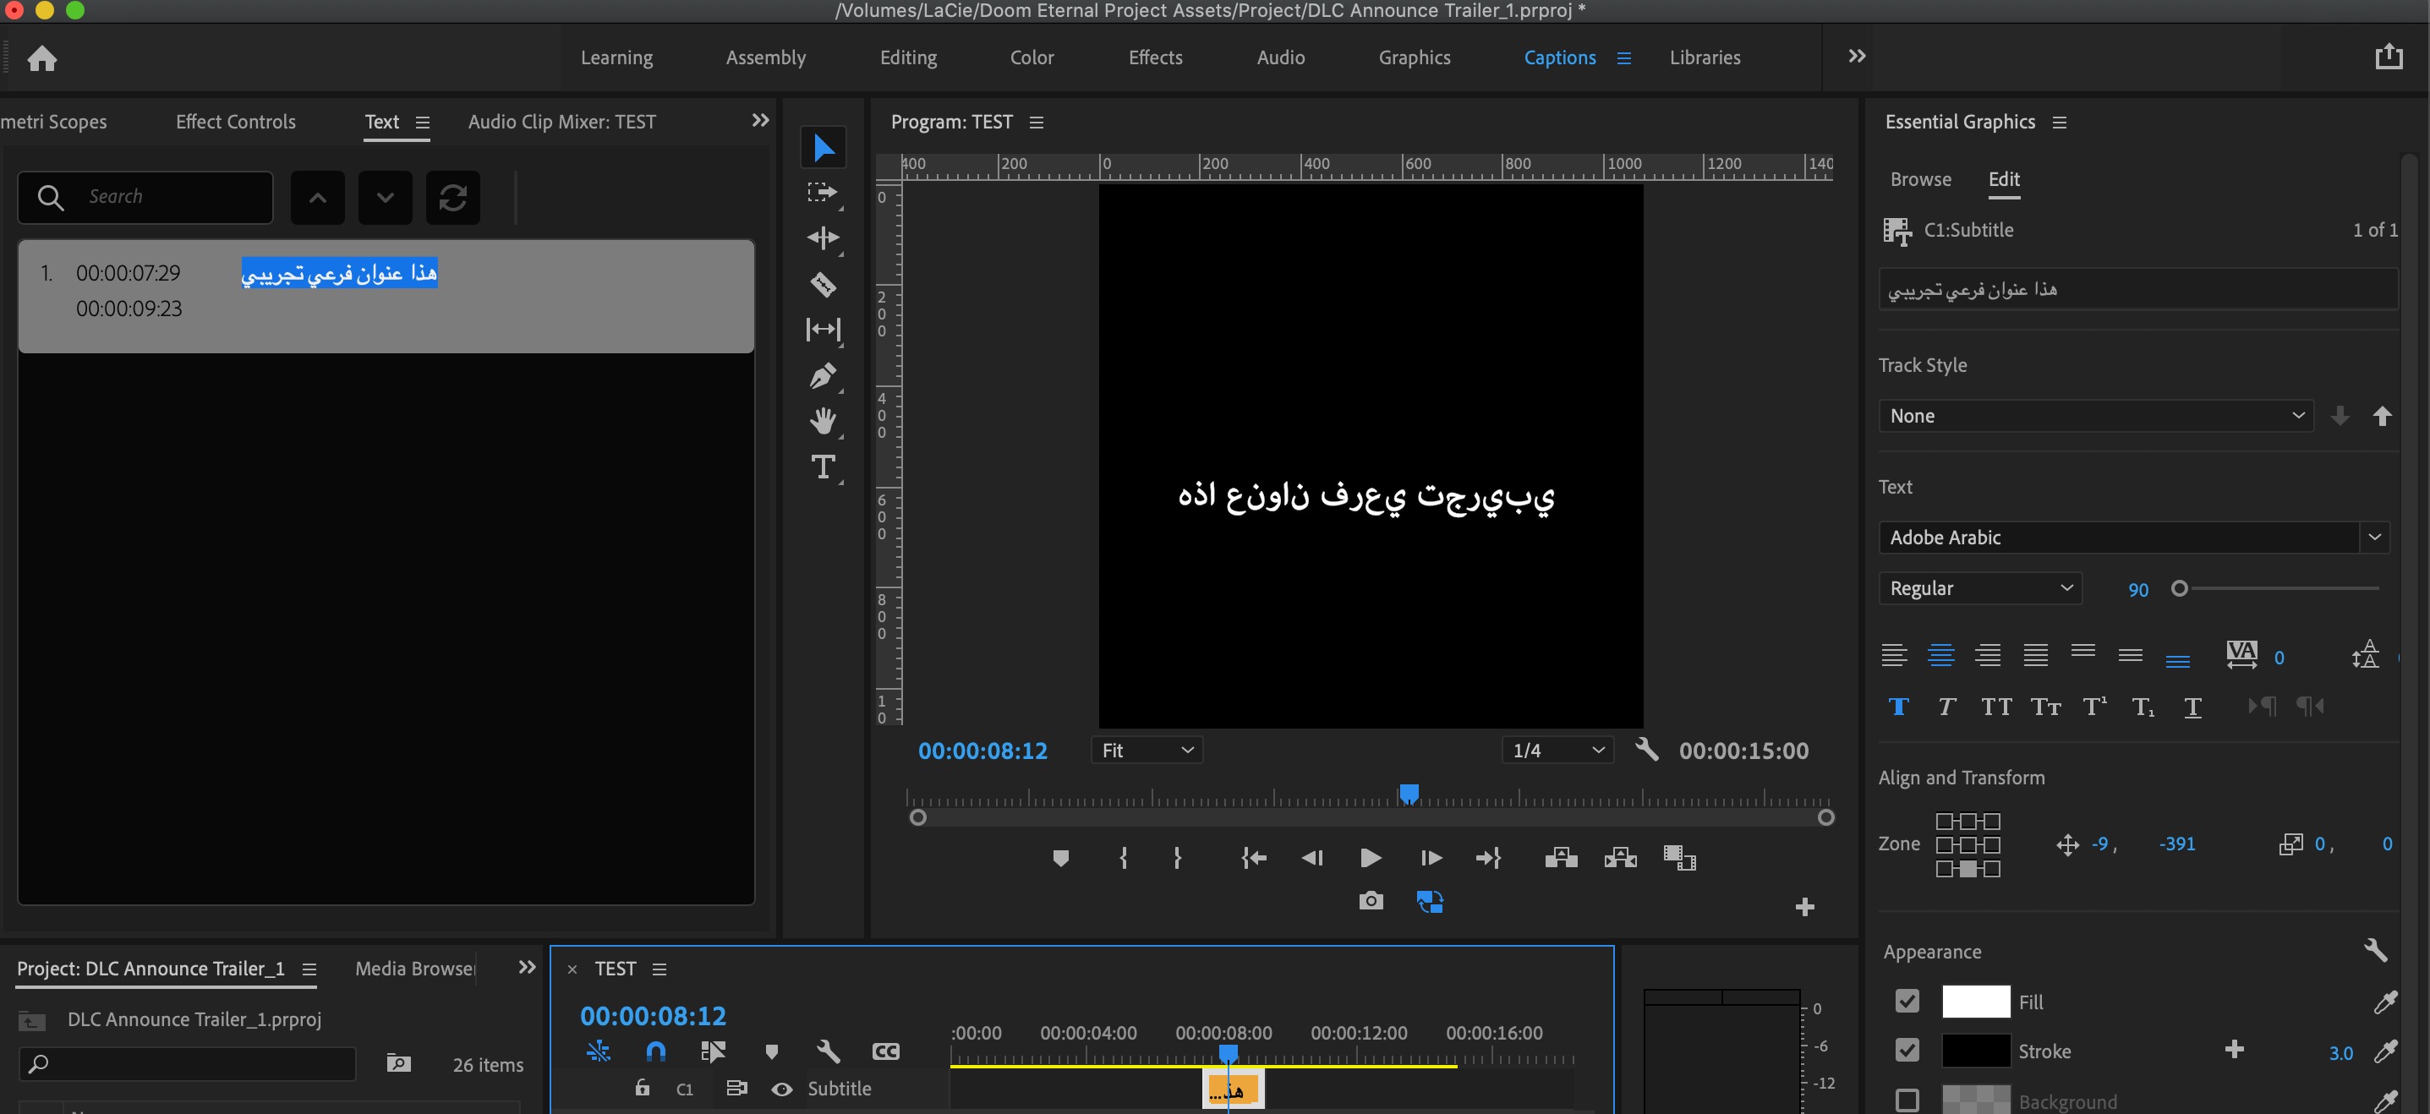The height and width of the screenshot is (1114, 2430).
Task: Click the subtitle text field in Essential Graphics
Action: pos(2137,290)
